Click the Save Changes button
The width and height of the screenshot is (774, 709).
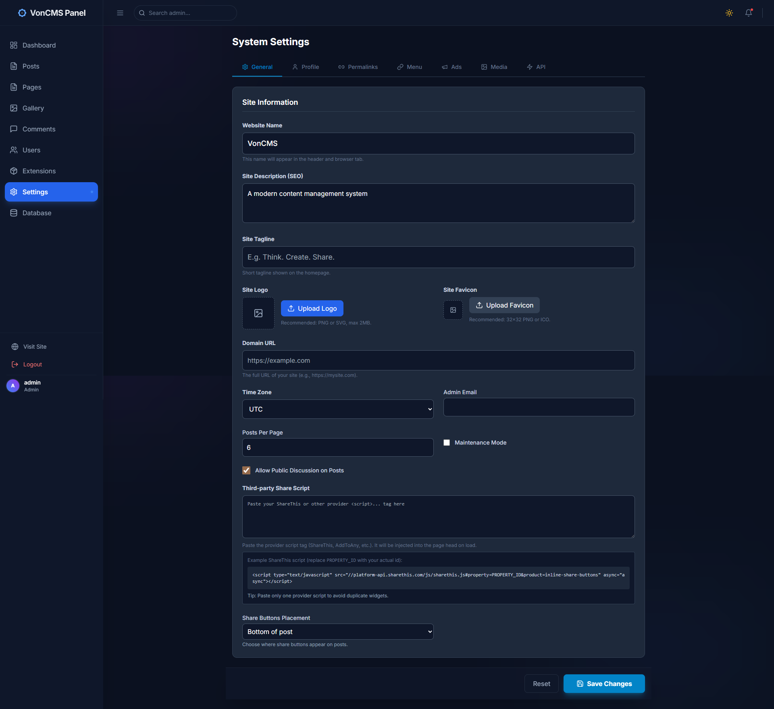(x=604, y=684)
